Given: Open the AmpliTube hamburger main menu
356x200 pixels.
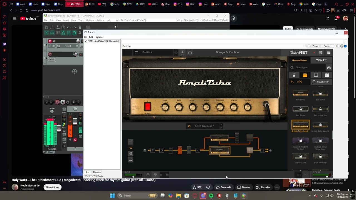Looking at the screenshot, I should [x=329, y=52].
